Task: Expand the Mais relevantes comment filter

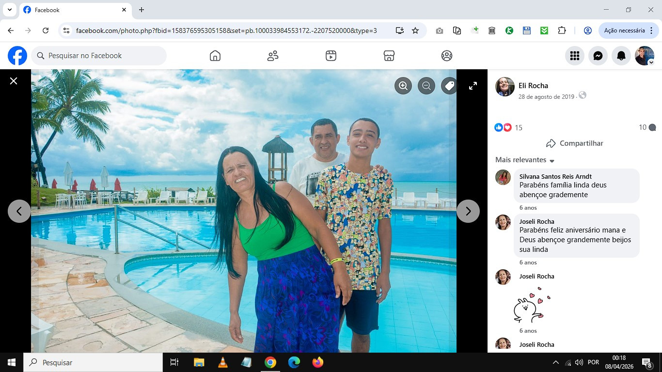Action: (525, 160)
